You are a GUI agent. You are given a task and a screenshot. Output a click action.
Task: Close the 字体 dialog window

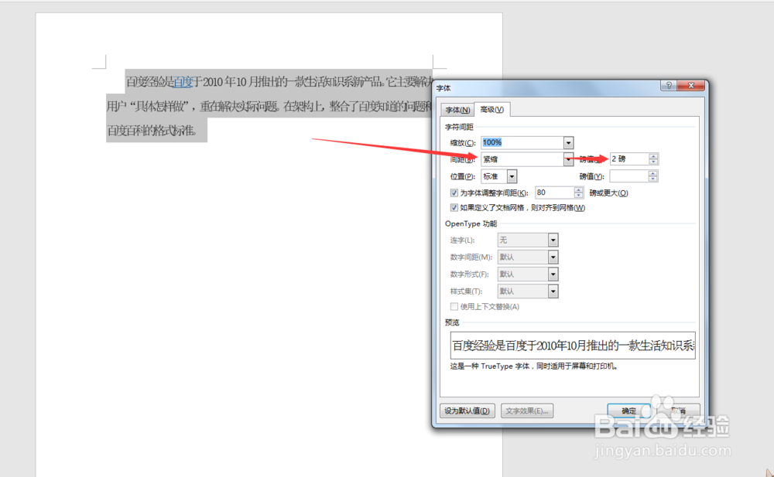690,85
